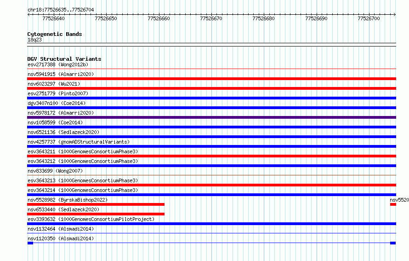Screen dimensions: 409x261
Task: Click the blue bar under nsv6521136
Action: coord(211,137)
